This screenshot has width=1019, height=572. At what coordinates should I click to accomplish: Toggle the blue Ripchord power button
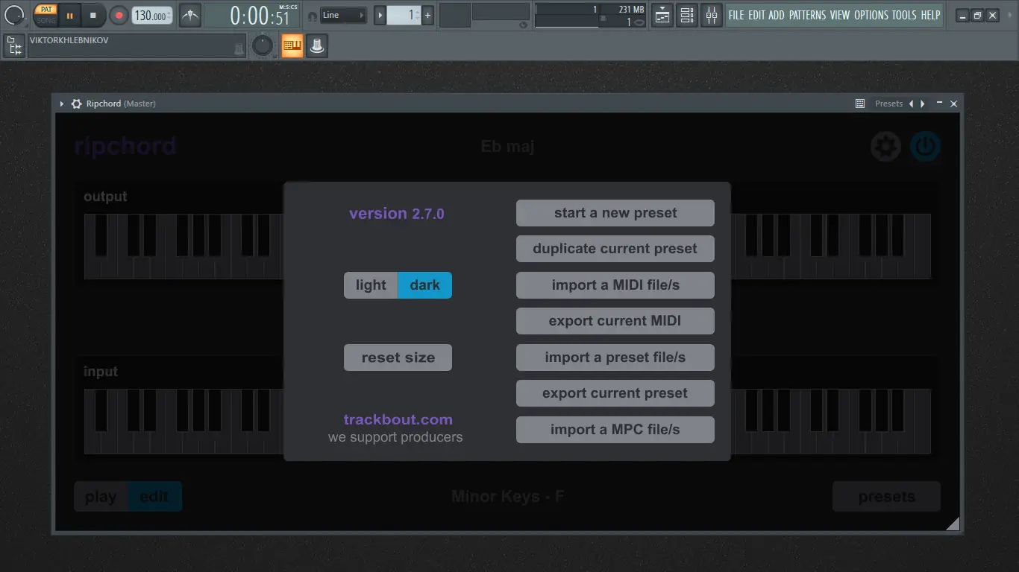click(x=925, y=147)
